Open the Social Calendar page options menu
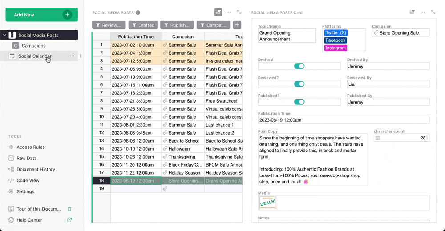The width and height of the screenshot is (445, 231). pos(72,56)
